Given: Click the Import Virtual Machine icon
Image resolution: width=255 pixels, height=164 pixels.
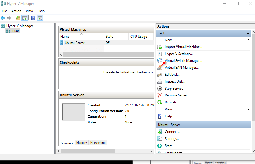Looking at the screenshot, I should [x=160, y=47].
